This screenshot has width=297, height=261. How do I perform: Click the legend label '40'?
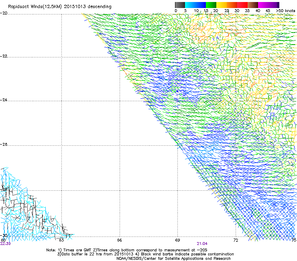click(258, 11)
